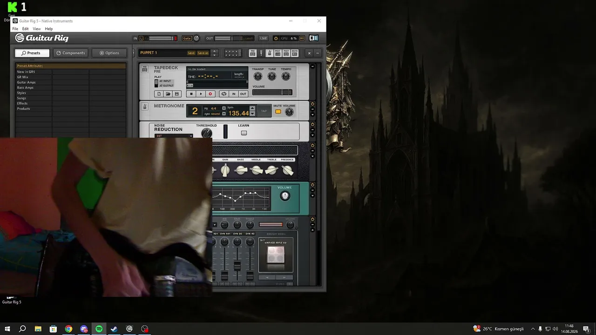Open a file in Tapedeck Pre

click(168, 94)
